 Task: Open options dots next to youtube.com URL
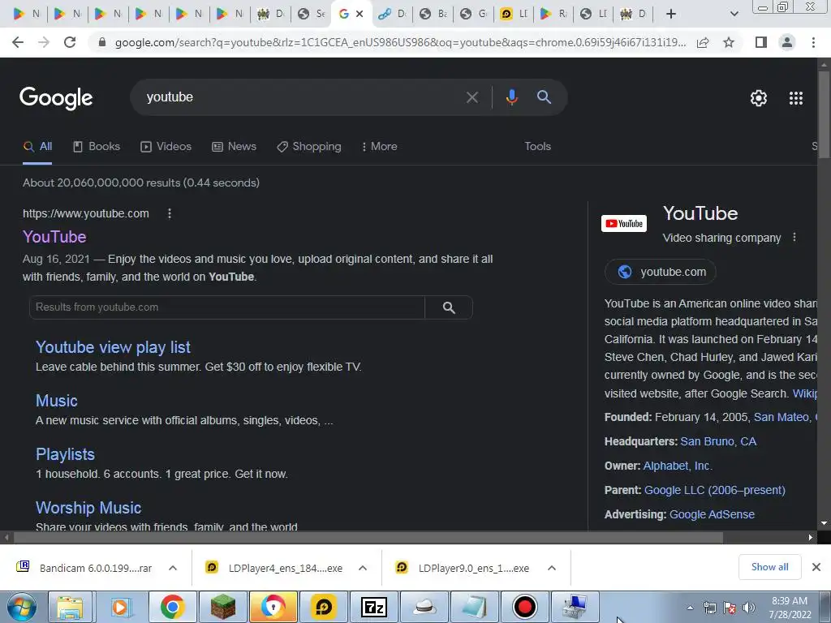(x=170, y=213)
